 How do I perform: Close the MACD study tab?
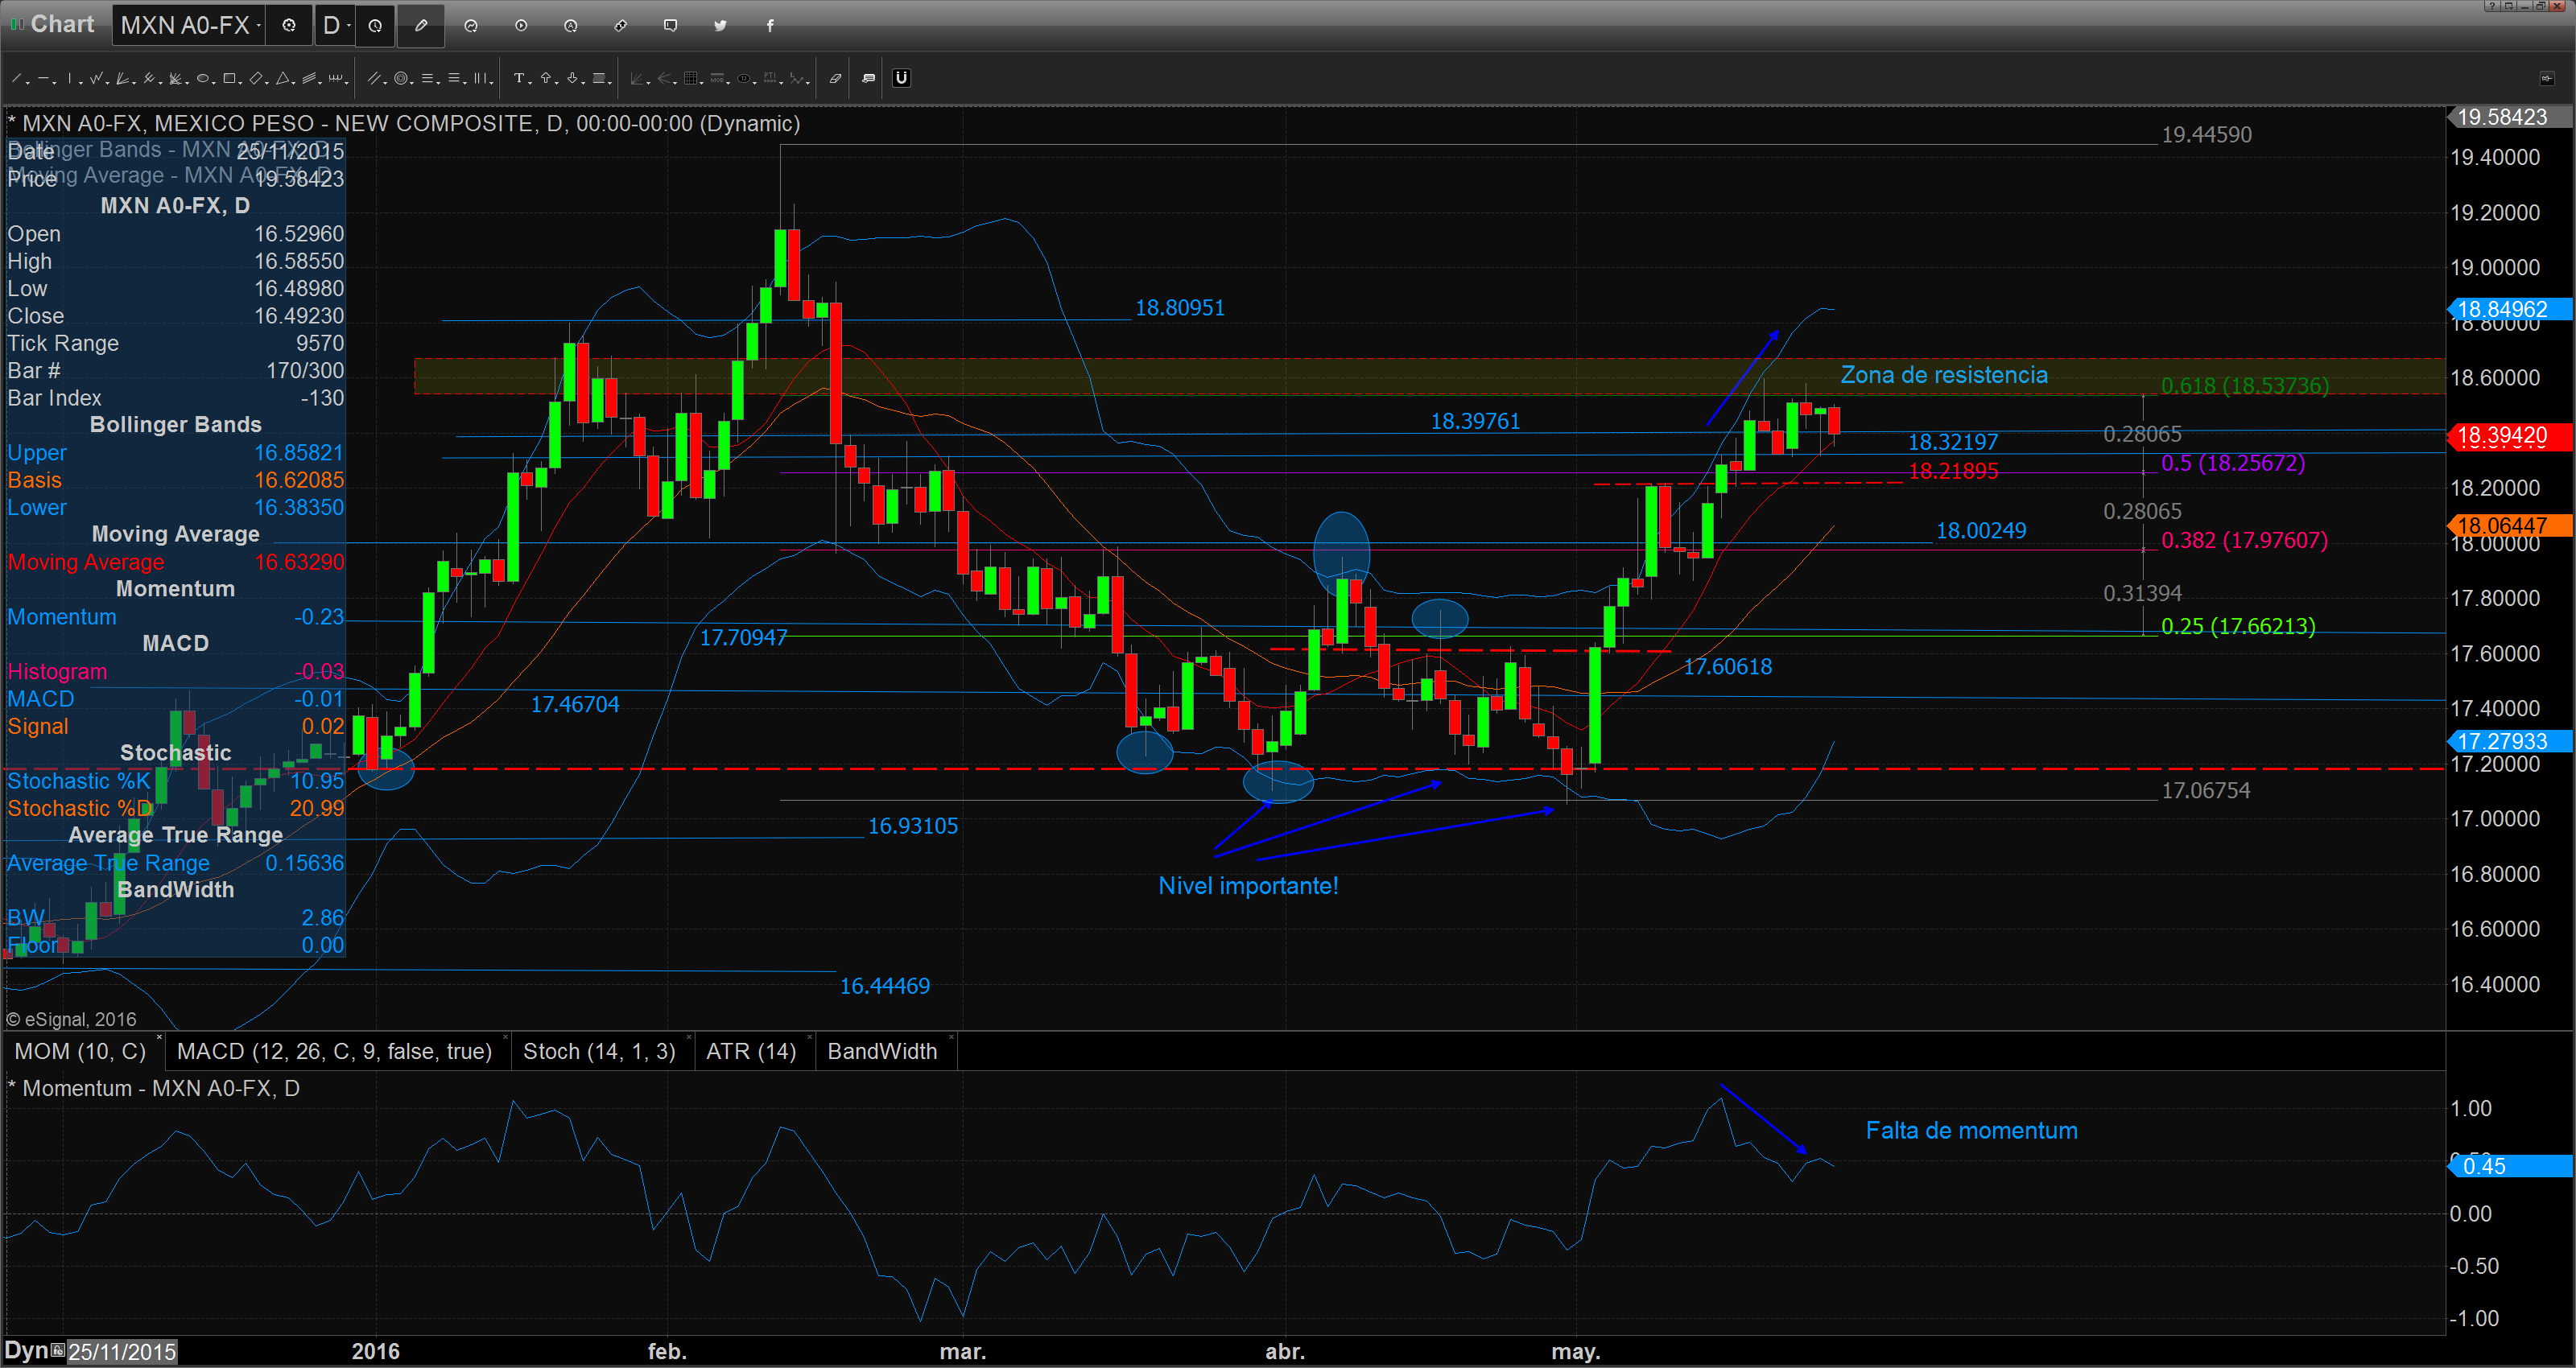coord(506,1037)
